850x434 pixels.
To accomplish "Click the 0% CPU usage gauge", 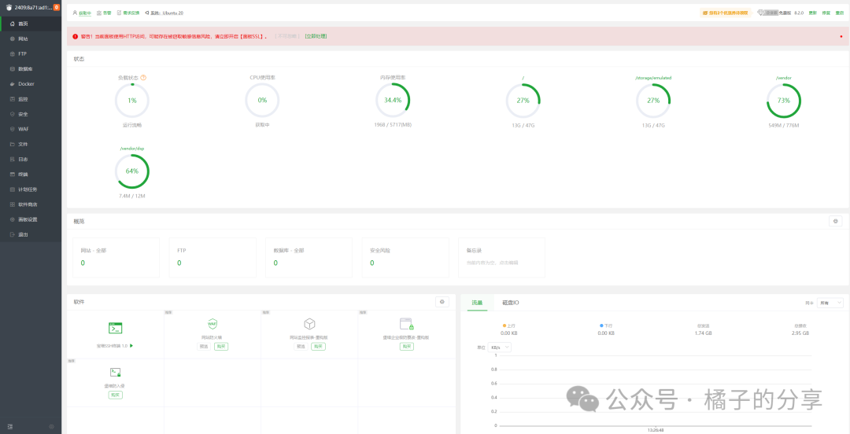I will tap(262, 100).
